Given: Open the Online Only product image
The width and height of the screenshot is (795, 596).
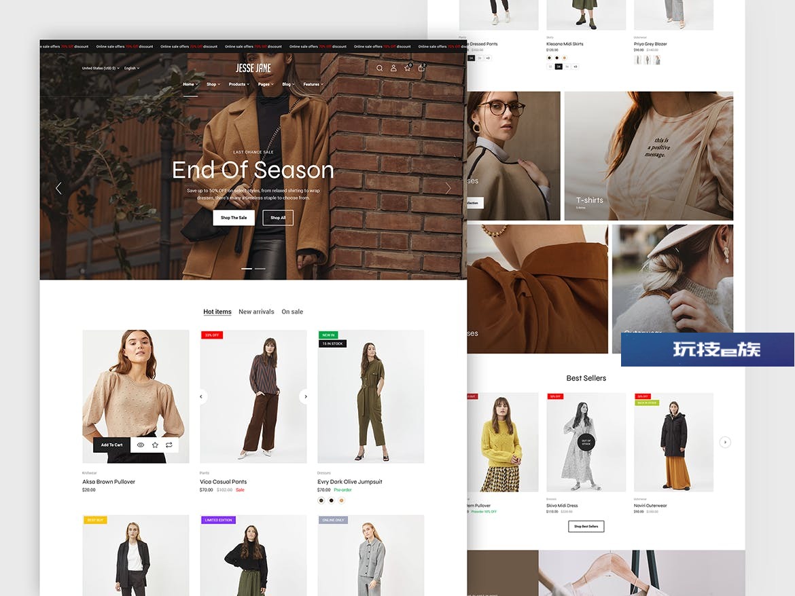Looking at the screenshot, I should click(x=370, y=555).
